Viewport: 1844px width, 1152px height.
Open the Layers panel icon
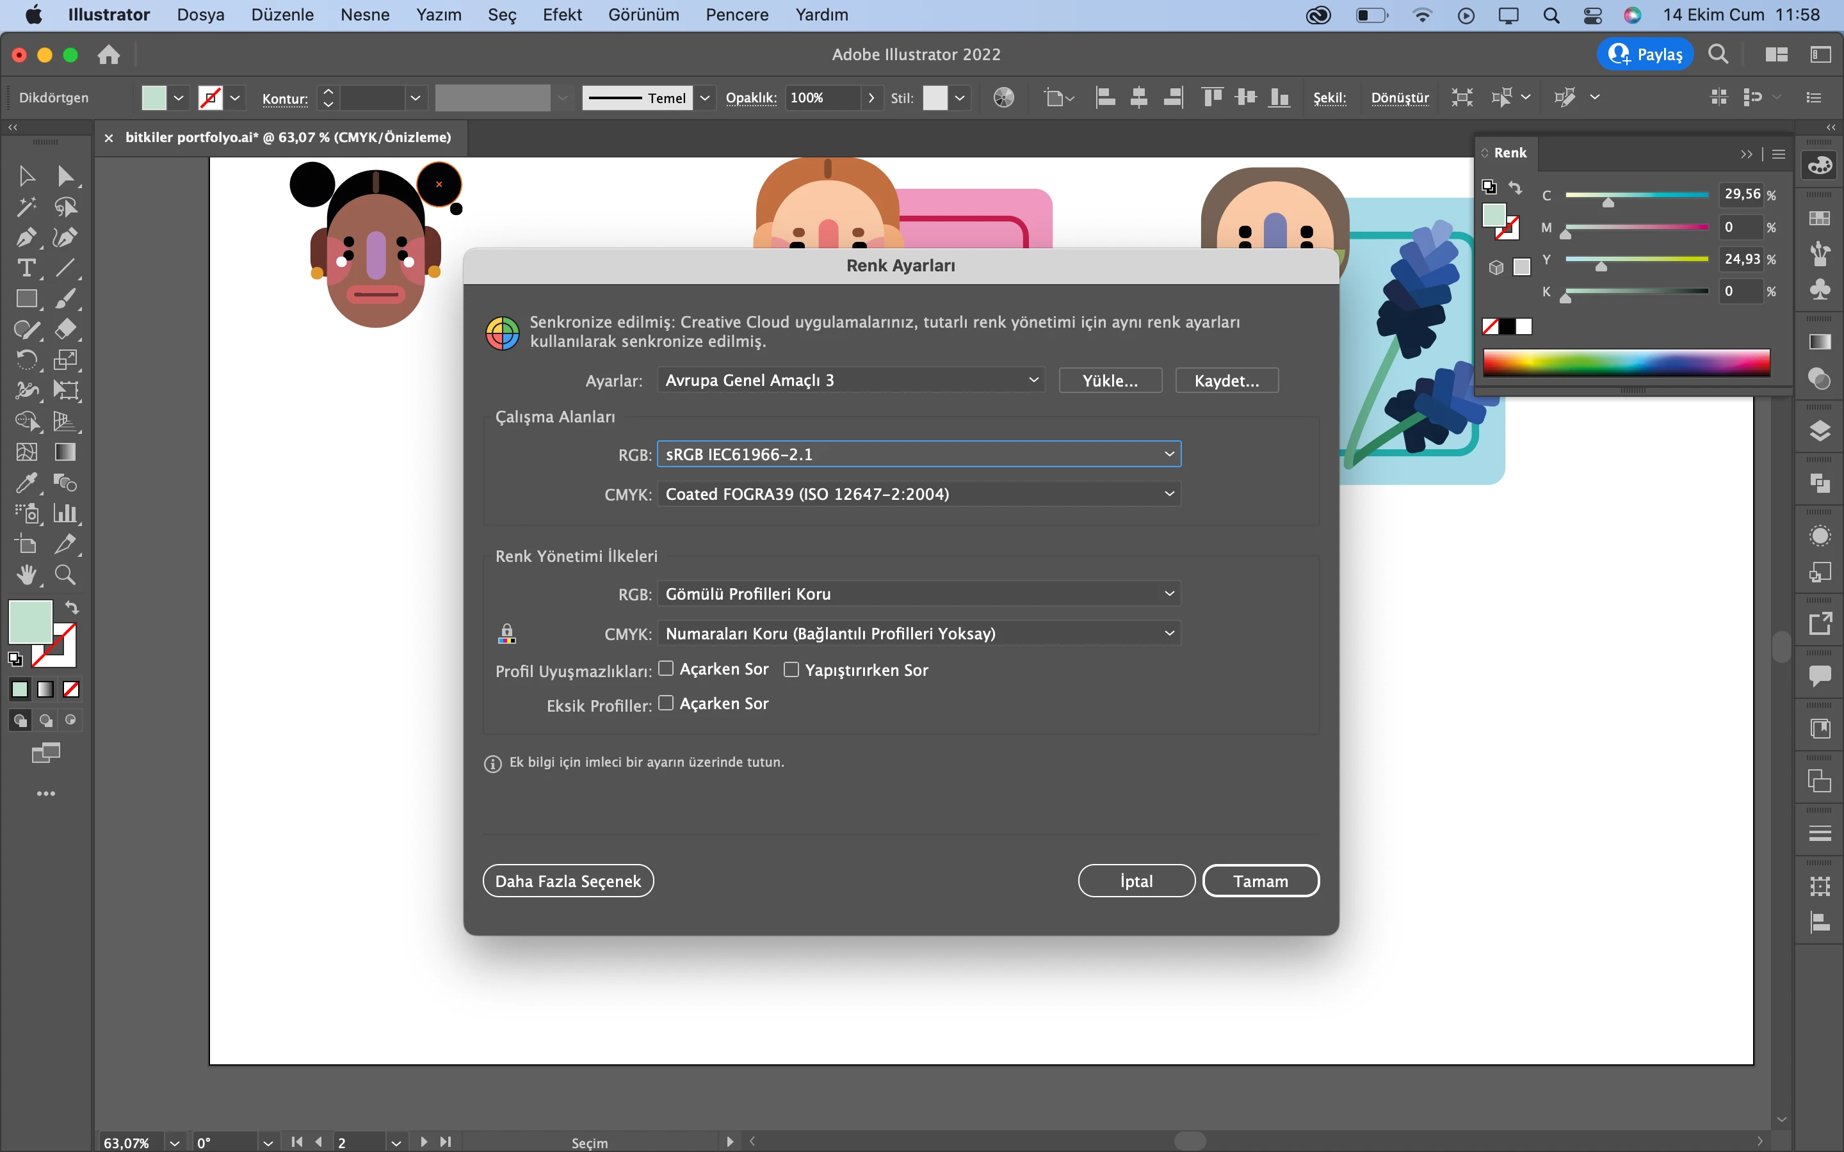tap(1820, 431)
